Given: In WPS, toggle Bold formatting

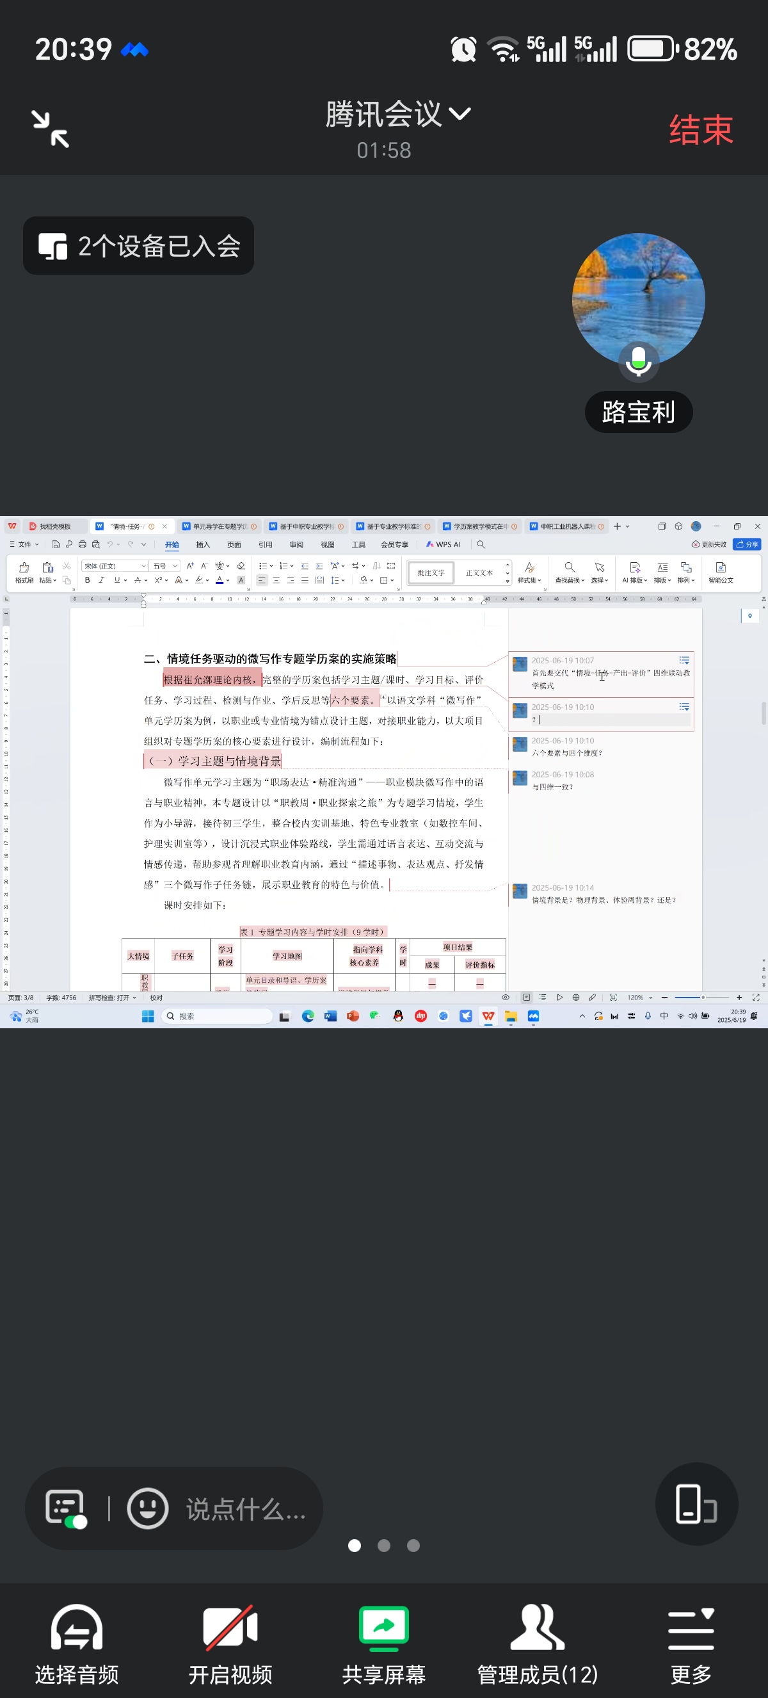Looking at the screenshot, I should click(87, 580).
